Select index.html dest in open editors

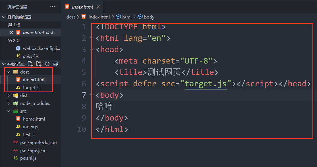tap(30, 32)
